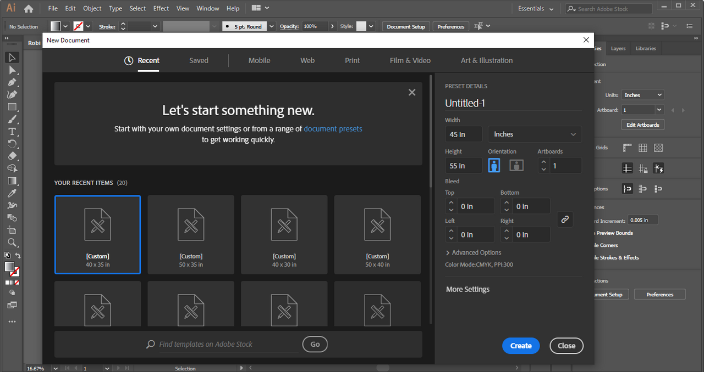Expand the Opacity arrow

coord(332,26)
